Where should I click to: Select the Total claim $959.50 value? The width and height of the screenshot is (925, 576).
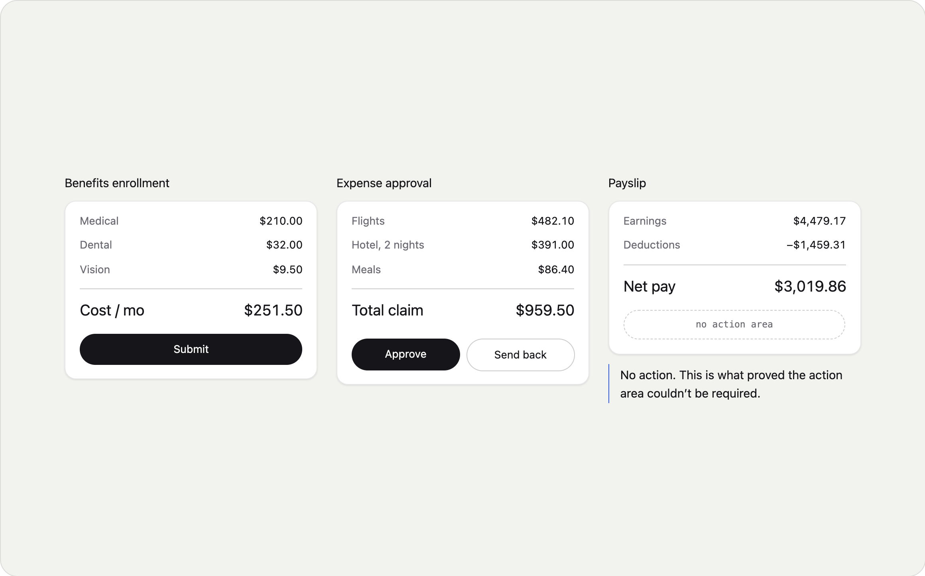tap(545, 310)
